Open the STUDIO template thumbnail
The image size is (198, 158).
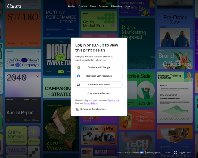coord(23,29)
